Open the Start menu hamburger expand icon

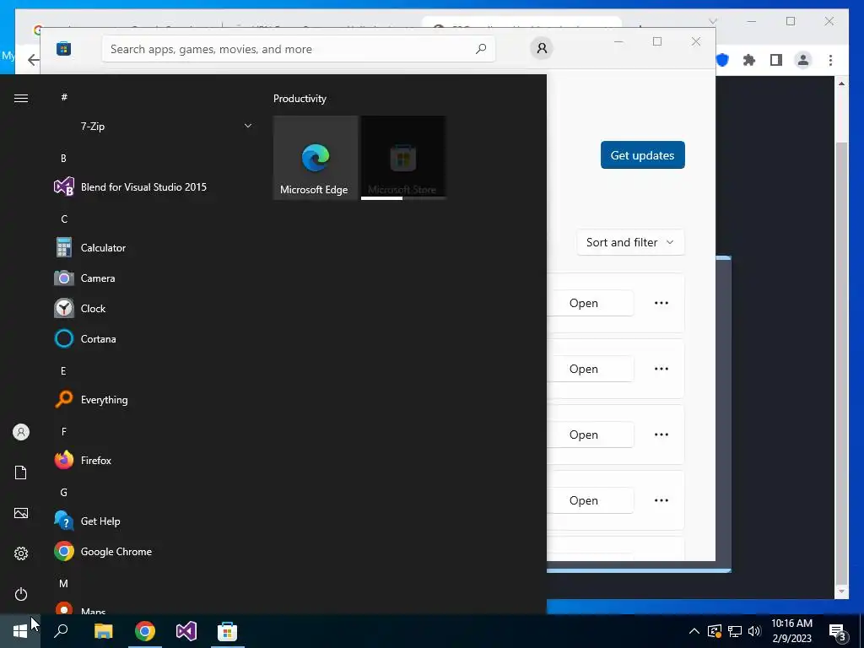click(x=21, y=98)
